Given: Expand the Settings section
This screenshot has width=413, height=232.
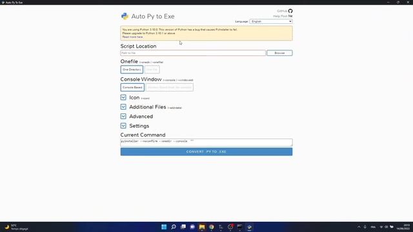Looking at the screenshot, I should [x=123, y=126].
